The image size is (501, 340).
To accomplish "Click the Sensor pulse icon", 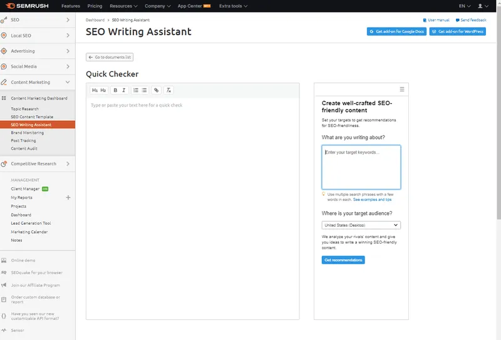I will pos(4,330).
